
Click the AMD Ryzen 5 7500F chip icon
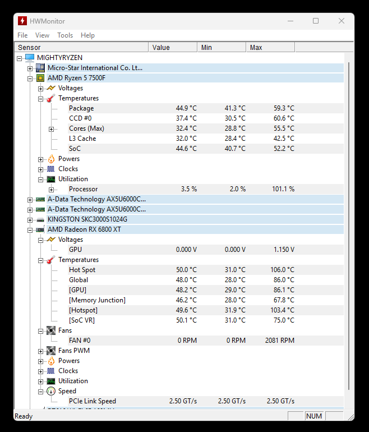40,78
